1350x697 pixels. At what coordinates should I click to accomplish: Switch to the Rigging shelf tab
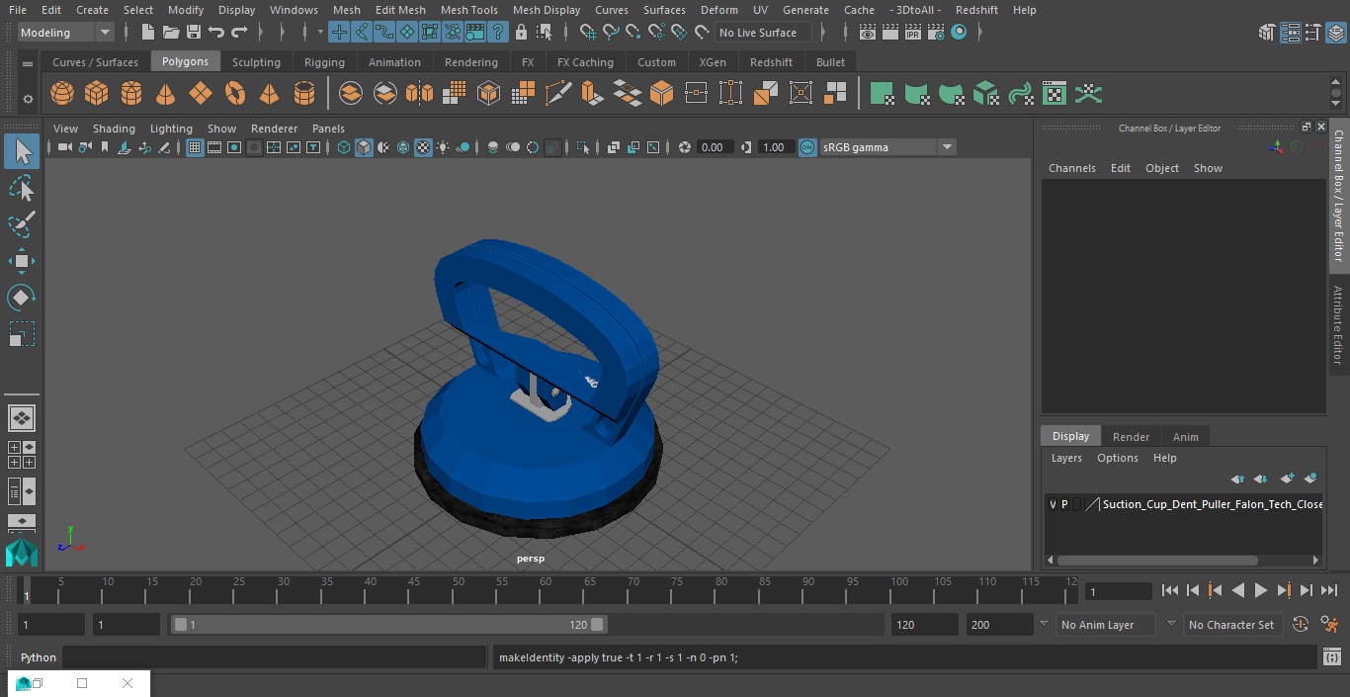point(324,62)
